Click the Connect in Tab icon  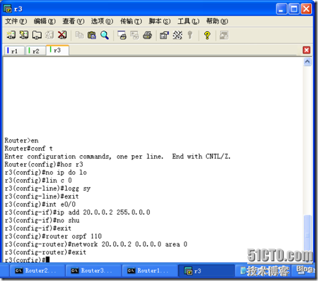(x=37, y=35)
